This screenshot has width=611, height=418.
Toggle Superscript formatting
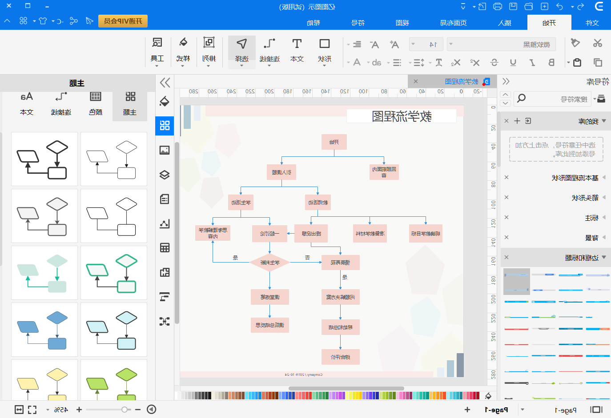pyautogui.click(x=475, y=63)
